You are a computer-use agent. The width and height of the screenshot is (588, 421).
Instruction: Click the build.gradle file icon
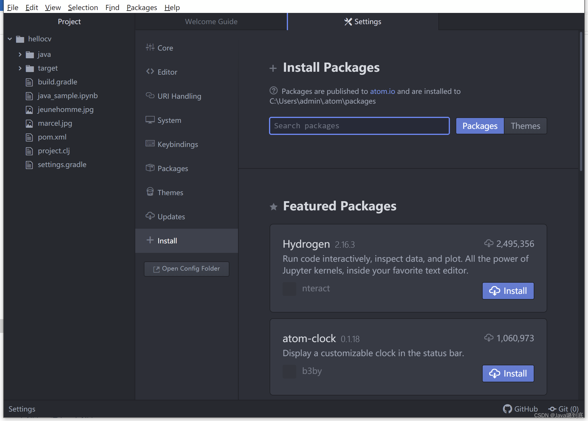(29, 82)
